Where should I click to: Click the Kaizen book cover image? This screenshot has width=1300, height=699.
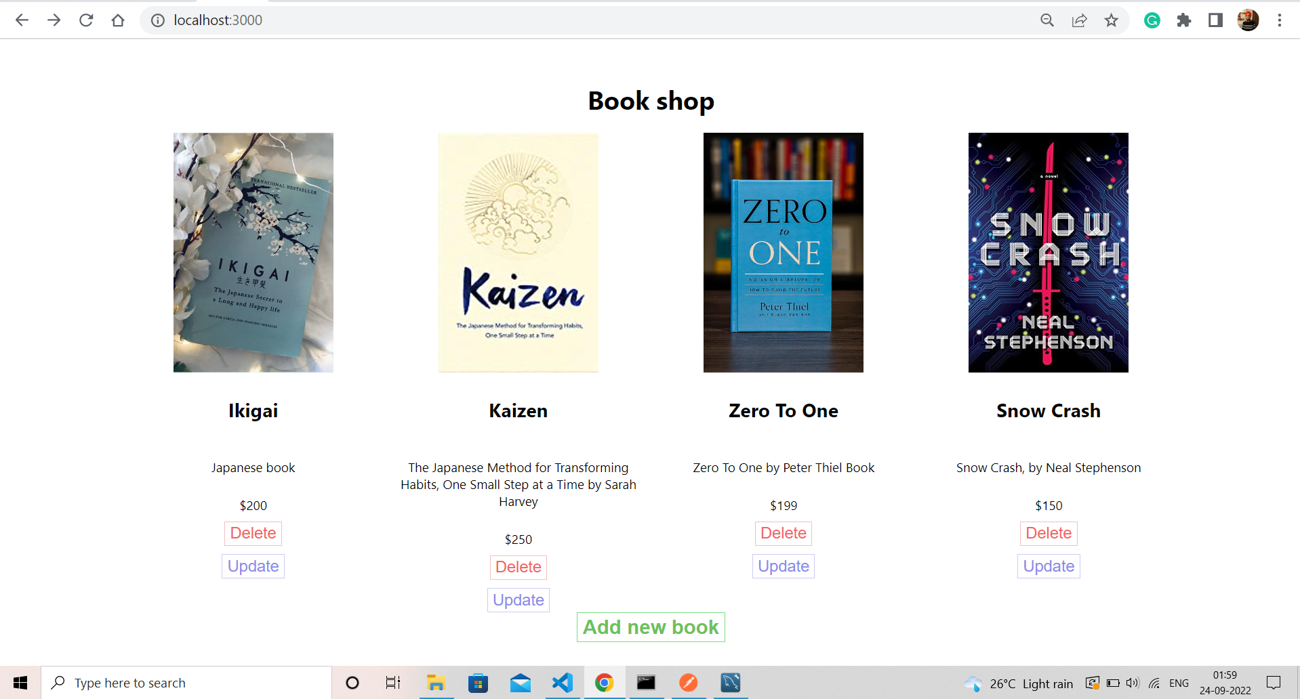pos(519,253)
